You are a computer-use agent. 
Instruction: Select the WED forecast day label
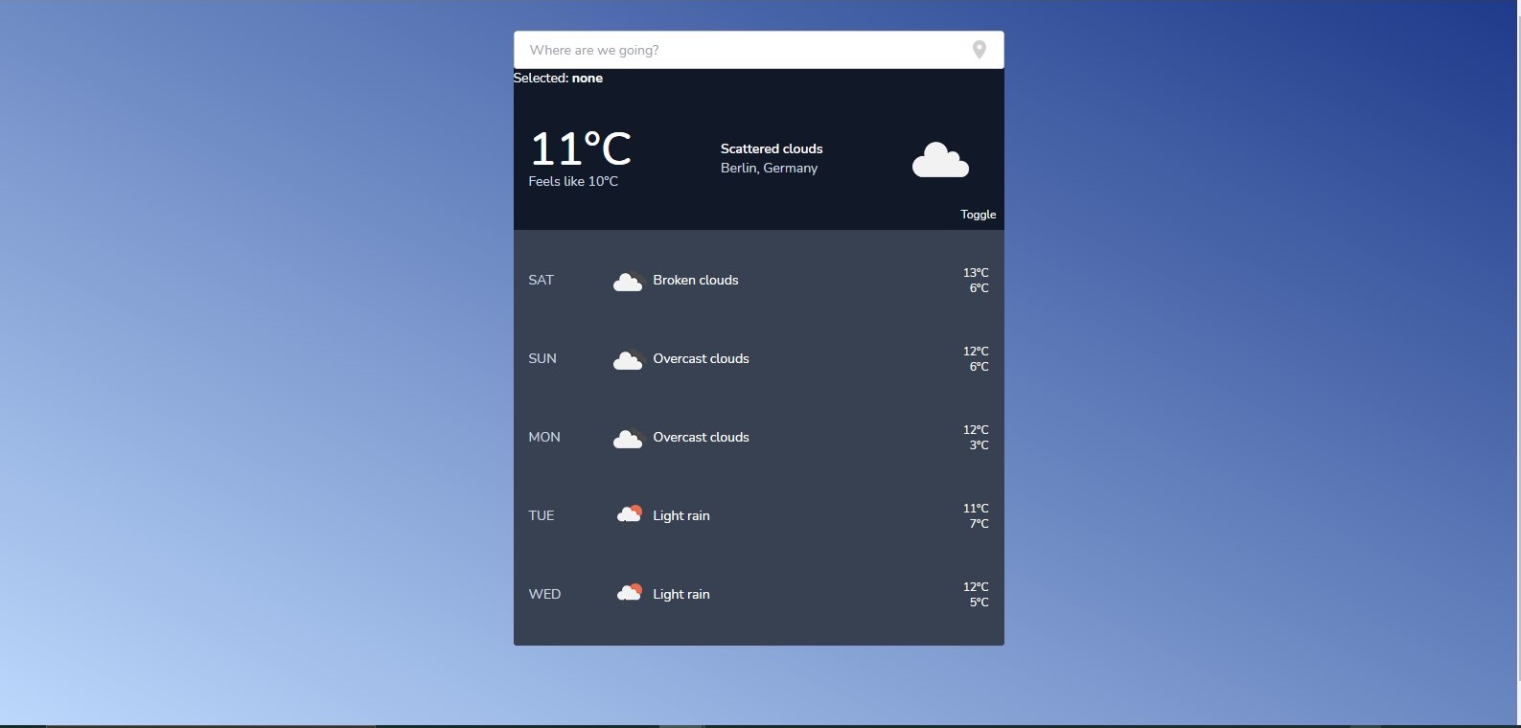[x=544, y=595]
